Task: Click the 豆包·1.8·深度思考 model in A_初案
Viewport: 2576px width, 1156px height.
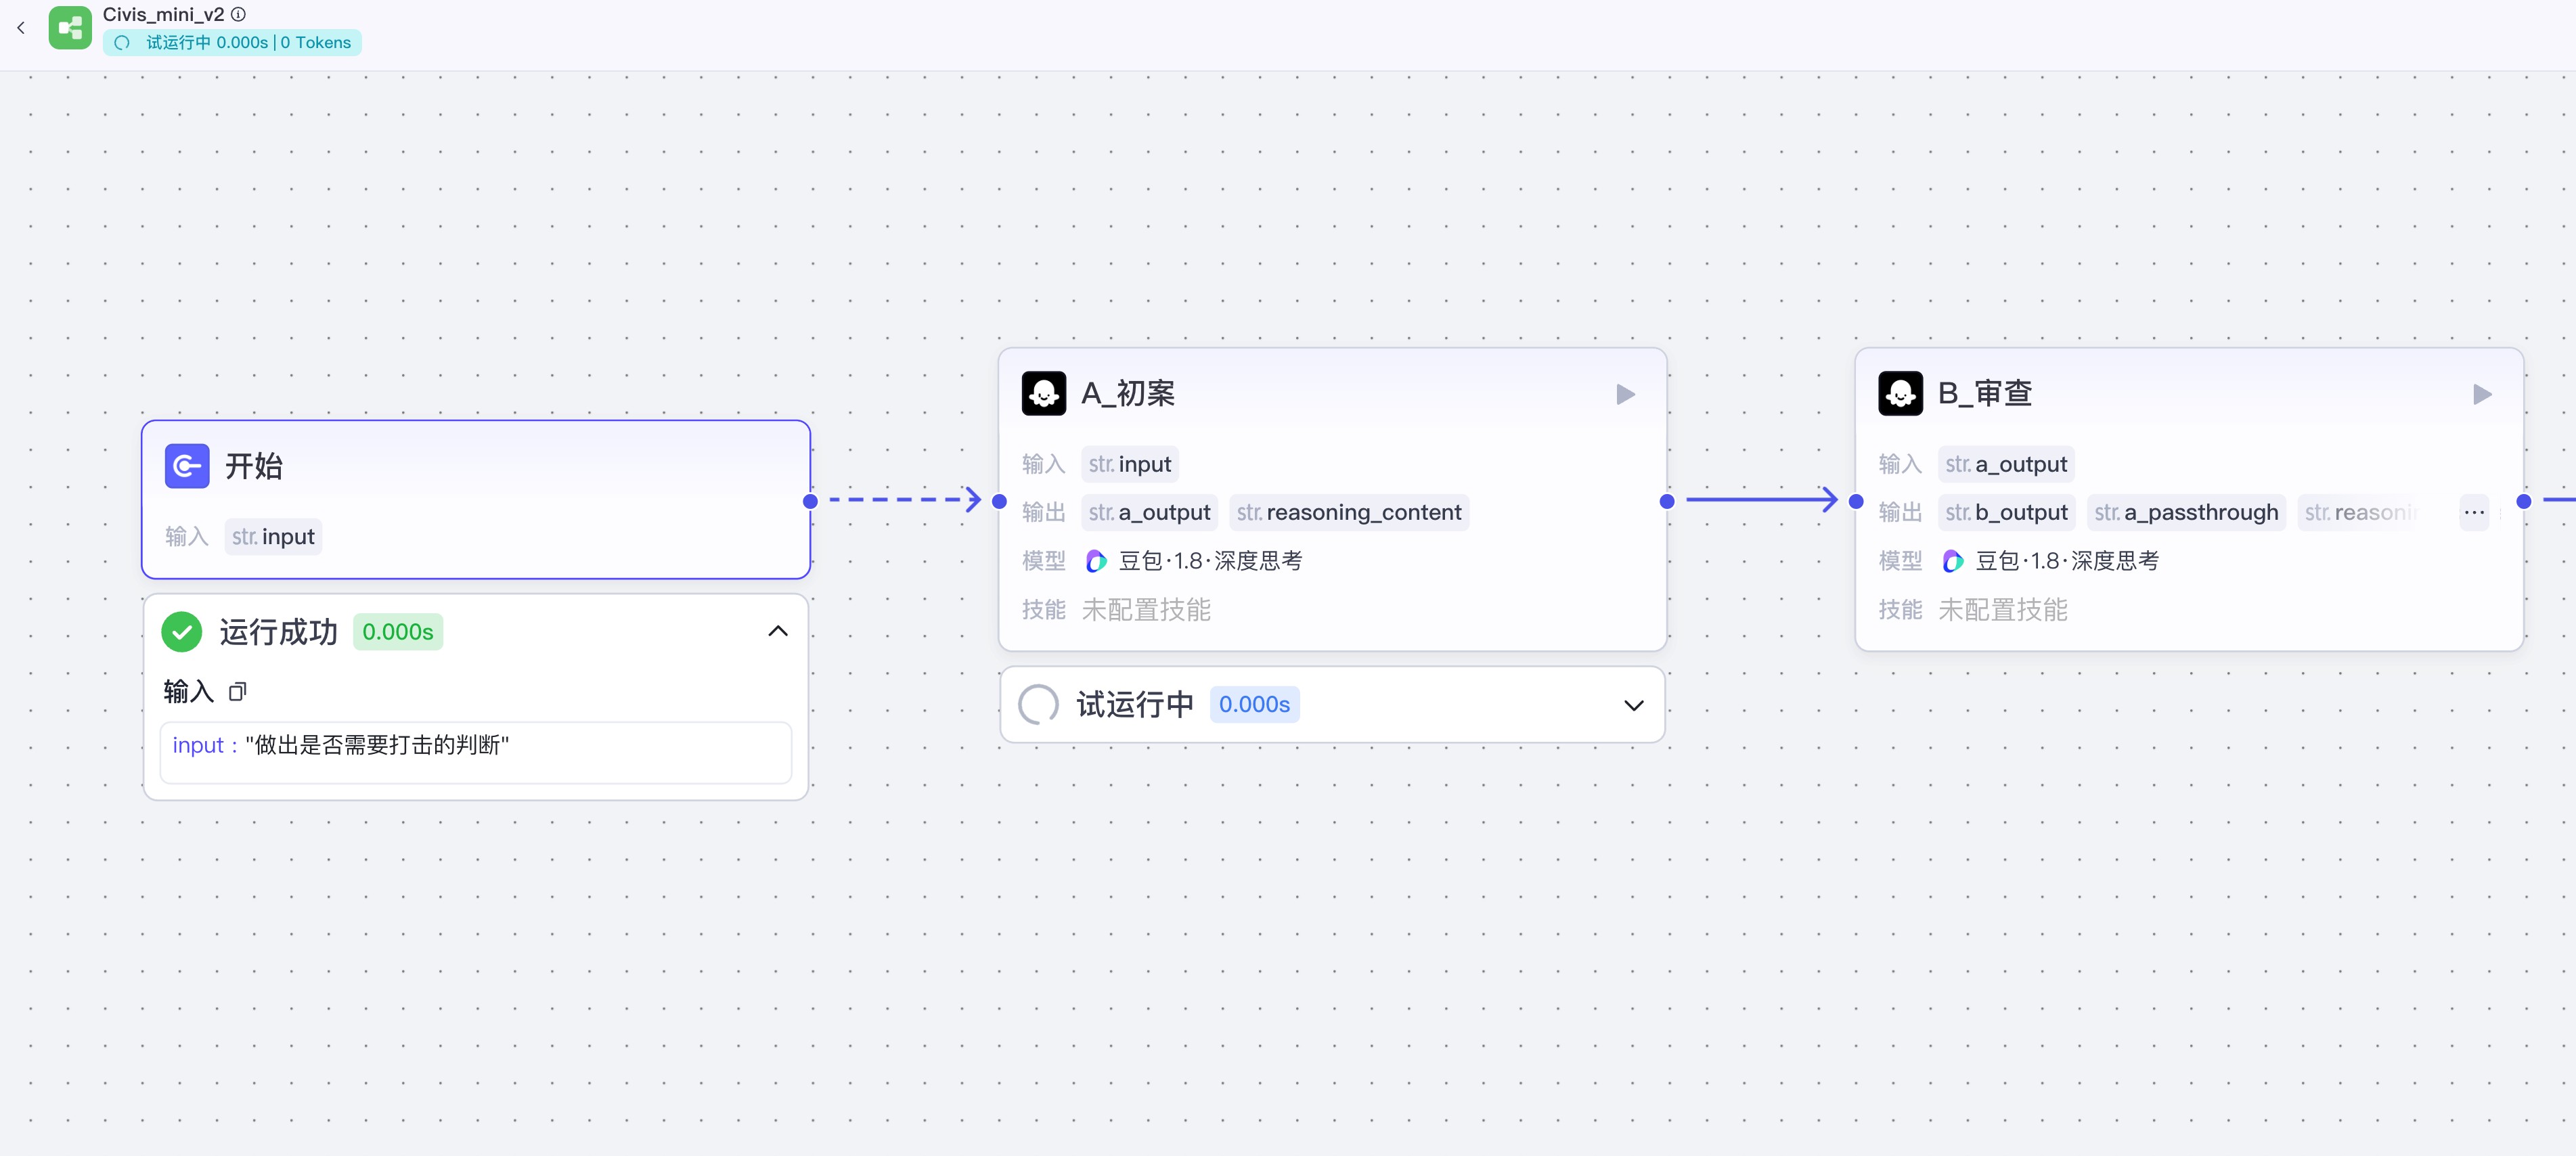Action: [x=1195, y=561]
